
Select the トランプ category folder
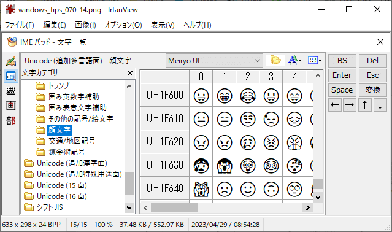(x=53, y=86)
